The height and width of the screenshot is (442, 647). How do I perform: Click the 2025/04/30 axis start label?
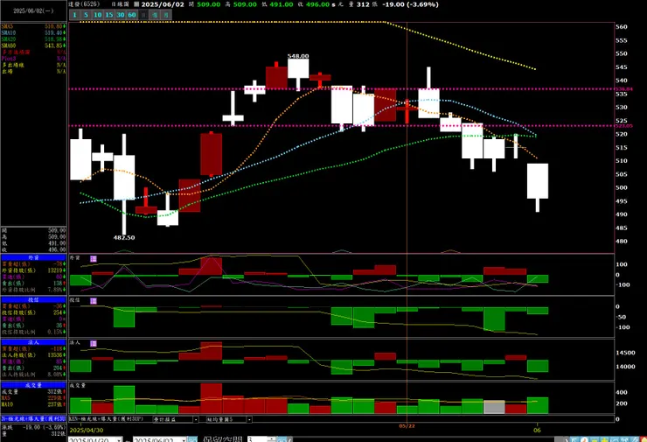(x=87, y=430)
